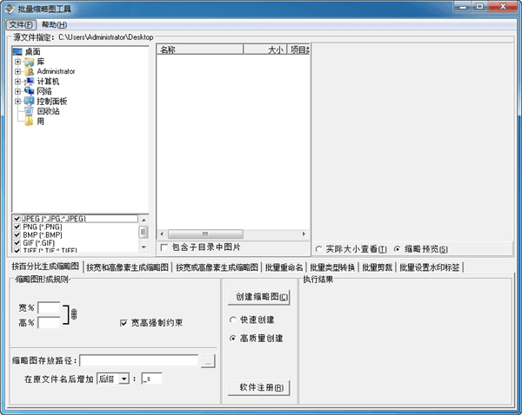
Task: Click the Administrator user folder icon
Action: (x=30, y=71)
